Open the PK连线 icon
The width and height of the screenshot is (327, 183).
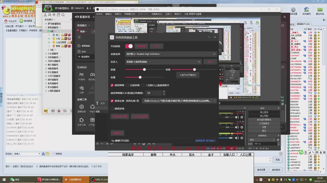click(x=81, y=75)
